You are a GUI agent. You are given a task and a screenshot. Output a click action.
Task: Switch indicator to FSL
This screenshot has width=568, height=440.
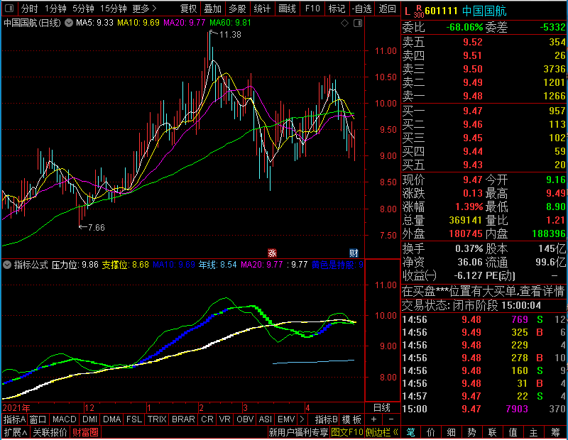tap(134, 419)
